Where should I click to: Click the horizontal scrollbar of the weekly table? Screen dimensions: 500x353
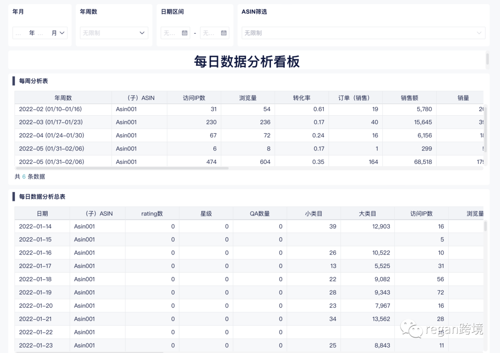click(123, 168)
